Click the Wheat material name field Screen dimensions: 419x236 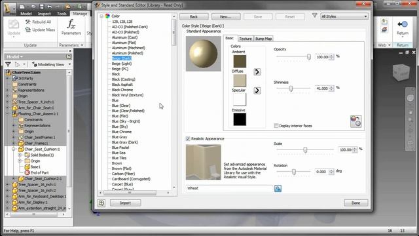[229, 188]
